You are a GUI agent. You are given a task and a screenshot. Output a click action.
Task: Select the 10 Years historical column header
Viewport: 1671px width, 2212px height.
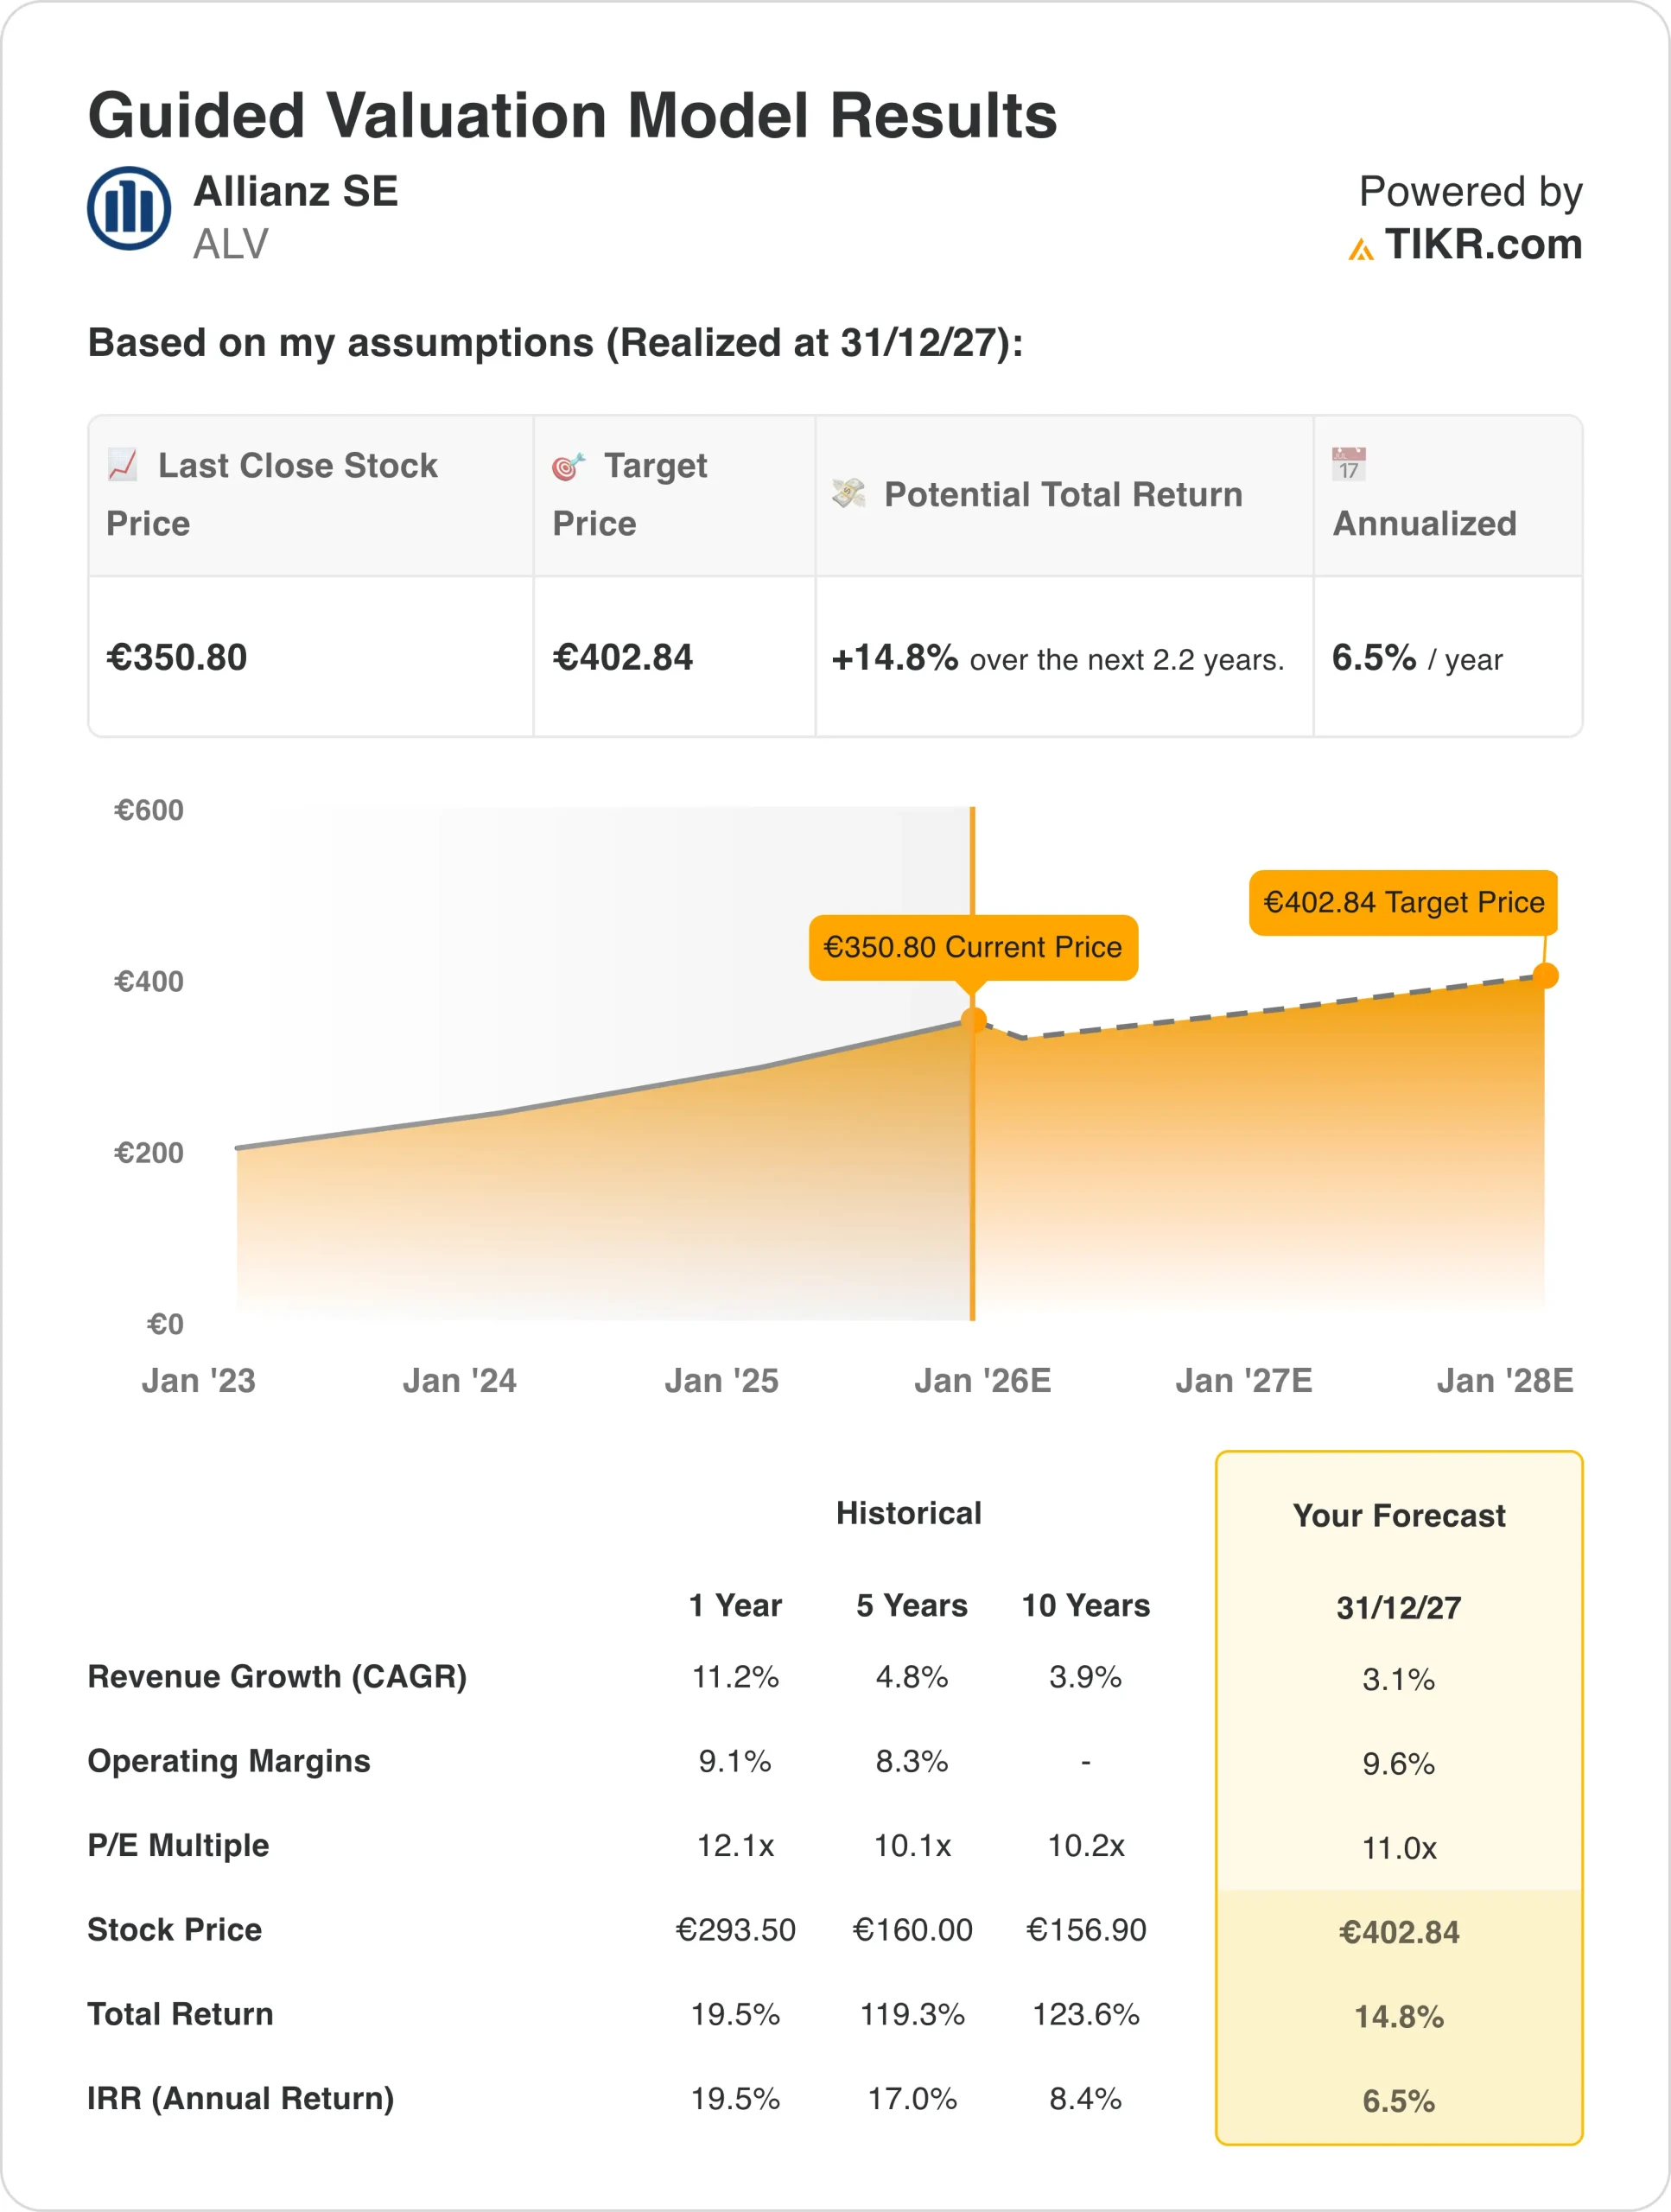point(1085,1605)
